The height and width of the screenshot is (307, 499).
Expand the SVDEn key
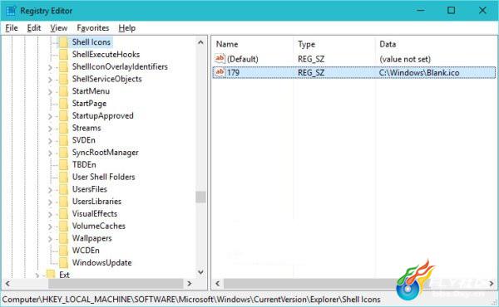[x=50, y=141]
